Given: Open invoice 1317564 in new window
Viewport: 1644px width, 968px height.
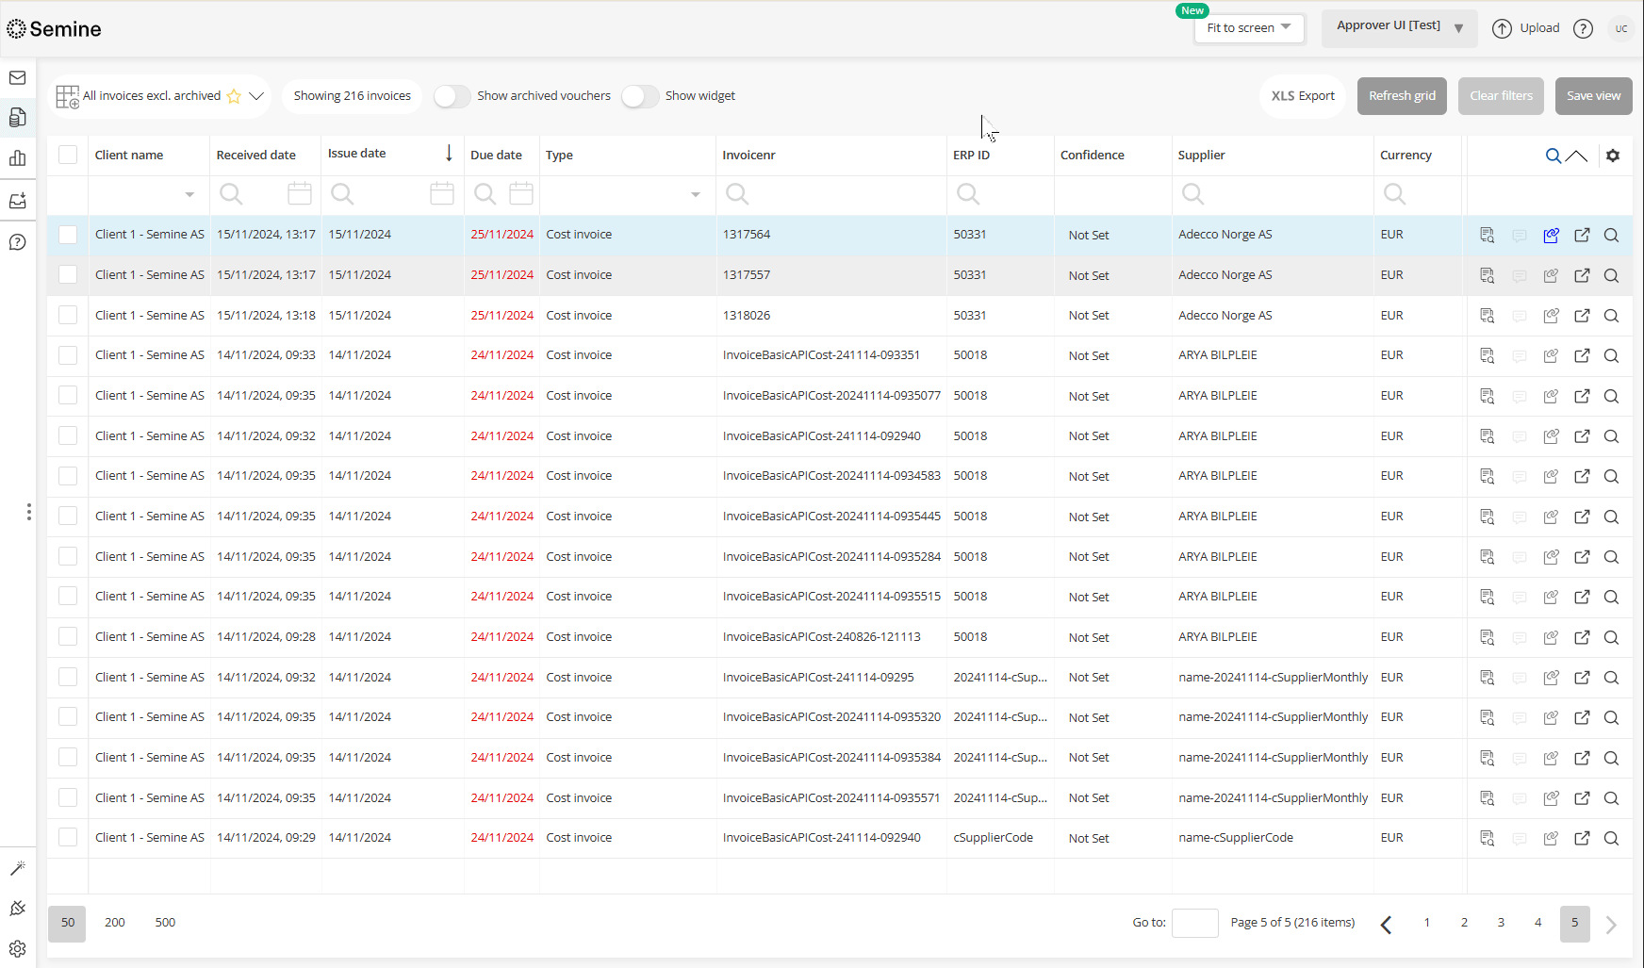Looking at the screenshot, I should 1582,236.
